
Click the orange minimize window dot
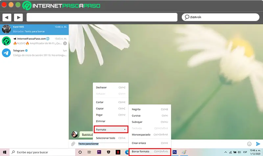[x=11, y=5]
